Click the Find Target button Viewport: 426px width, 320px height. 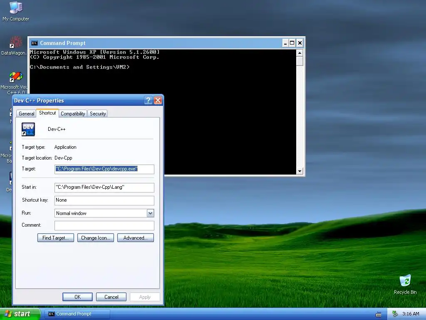56,238
